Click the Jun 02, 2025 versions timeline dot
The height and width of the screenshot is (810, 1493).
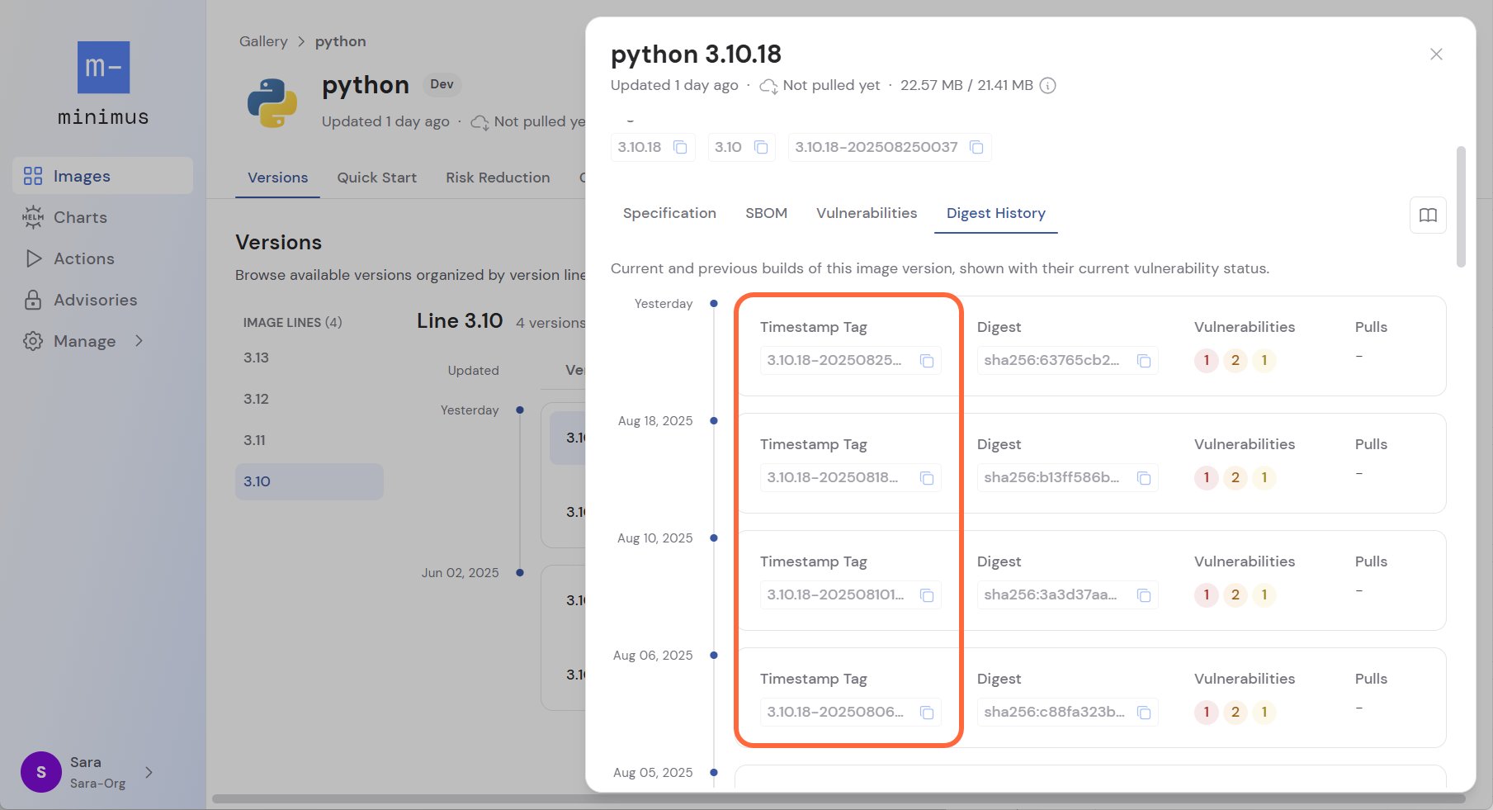(x=520, y=573)
